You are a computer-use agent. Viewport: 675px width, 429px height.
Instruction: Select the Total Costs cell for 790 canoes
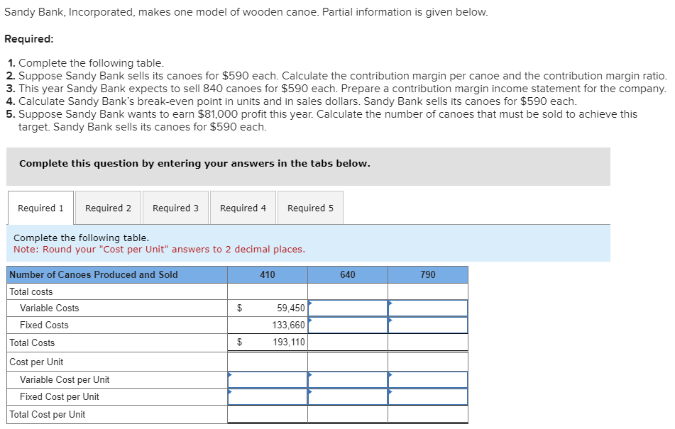tap(428, 342)
